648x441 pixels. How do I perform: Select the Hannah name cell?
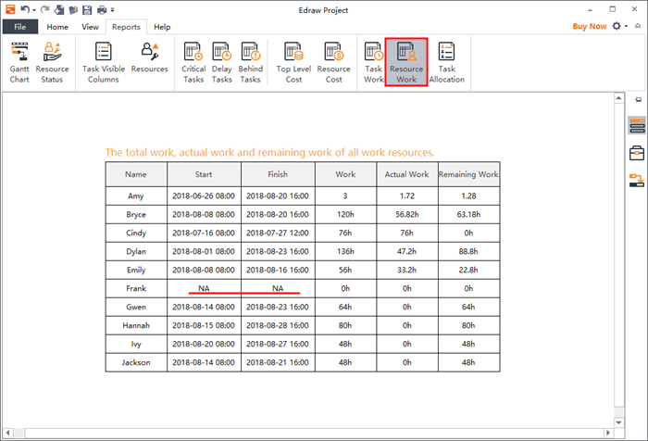136,325
